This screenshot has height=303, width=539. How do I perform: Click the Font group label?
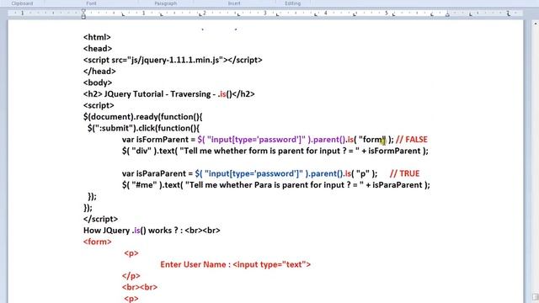[x=91, y=3]
